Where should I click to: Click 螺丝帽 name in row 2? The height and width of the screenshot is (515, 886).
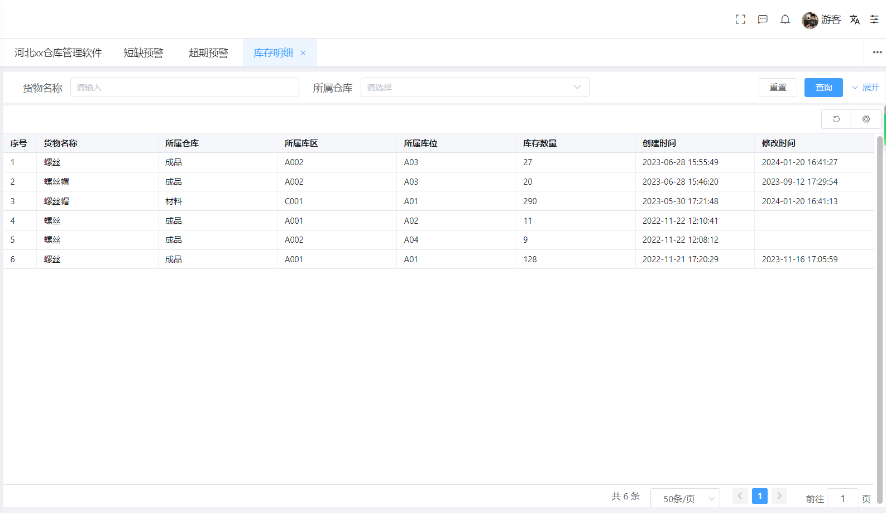point(56,182)
